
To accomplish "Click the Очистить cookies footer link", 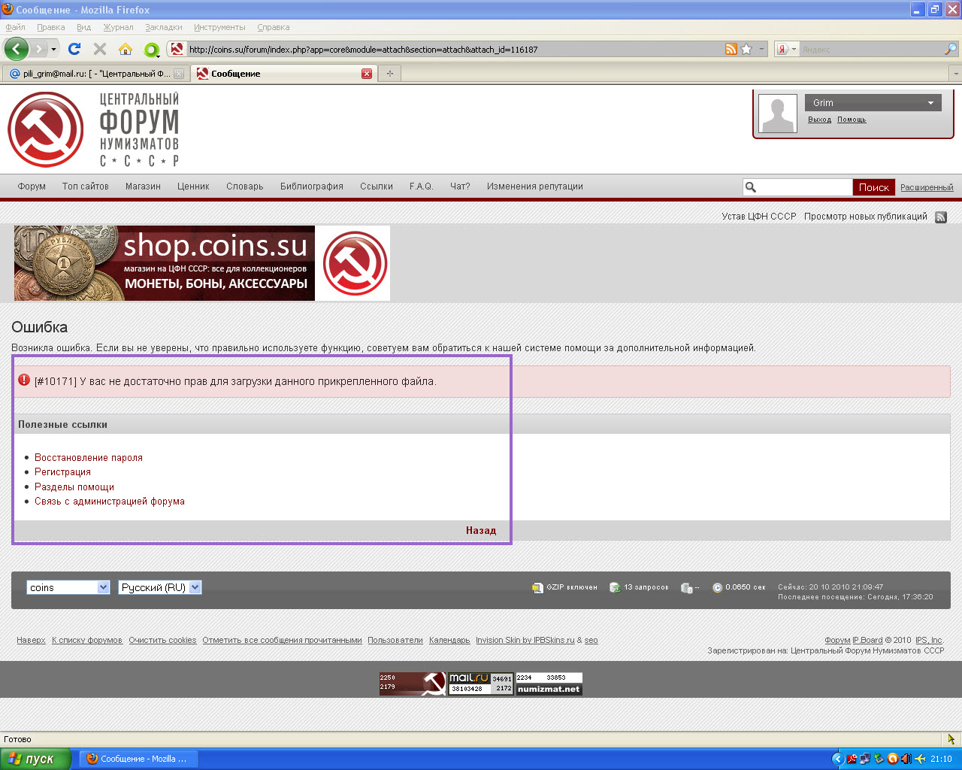I will [162, 640].
